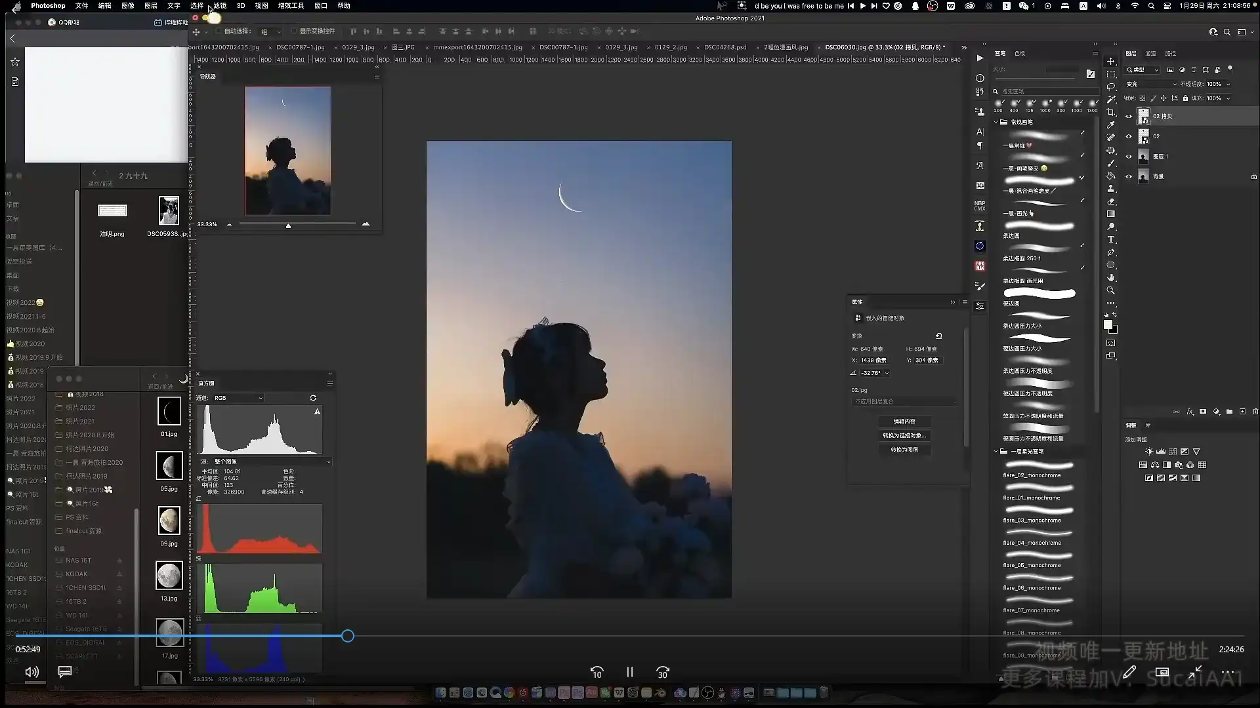Select the Lasso tool
Viewport: 1260px width, 708px height.
pos(1111,87)
